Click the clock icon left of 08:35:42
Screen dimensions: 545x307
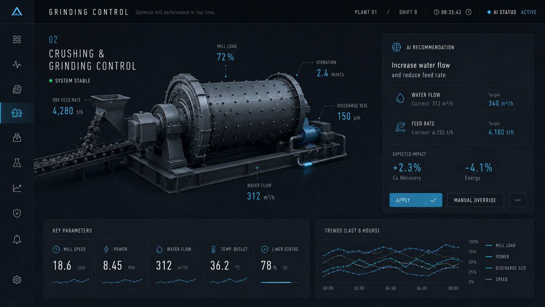tap(436, 12)
